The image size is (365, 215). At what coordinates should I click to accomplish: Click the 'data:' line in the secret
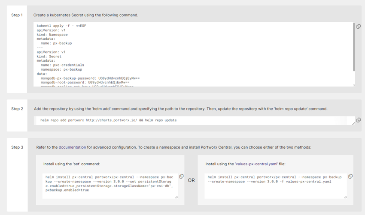pos(42,74)
